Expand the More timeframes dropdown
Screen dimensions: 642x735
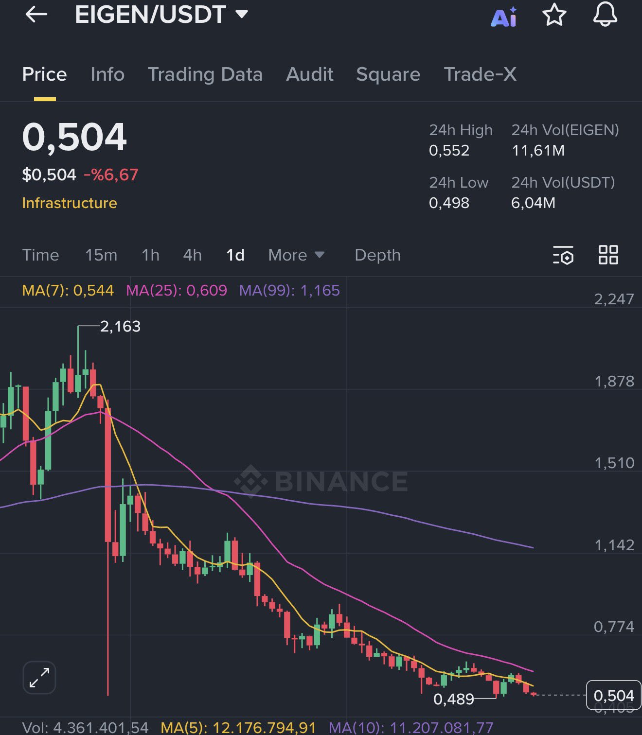click(x=296, y=255)
